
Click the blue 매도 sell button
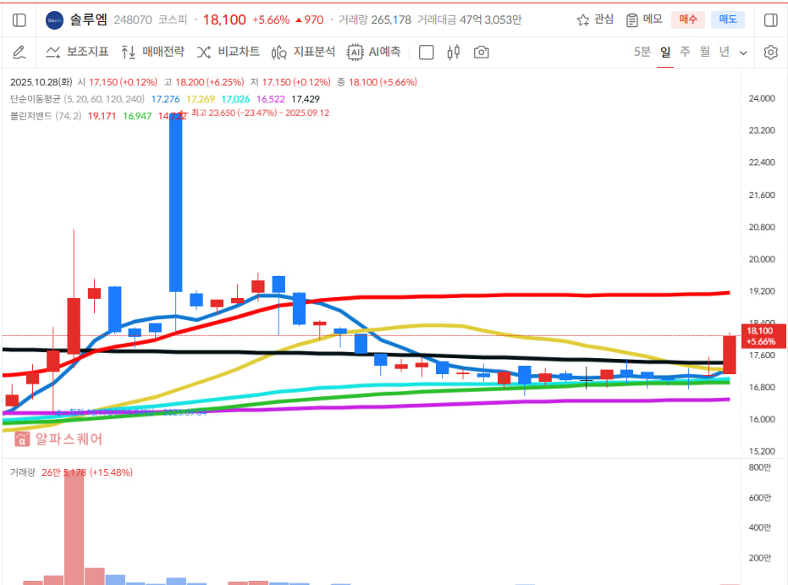(x=727, y=19)
